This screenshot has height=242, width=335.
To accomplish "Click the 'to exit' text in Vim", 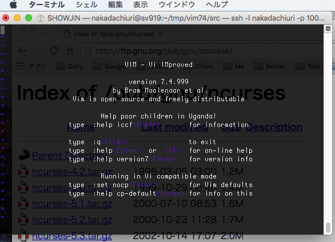I will (x=202, y=142).
